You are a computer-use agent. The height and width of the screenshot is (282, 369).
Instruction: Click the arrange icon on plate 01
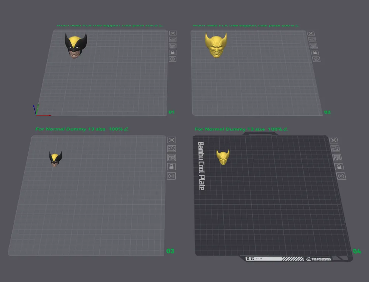(172, 46)
